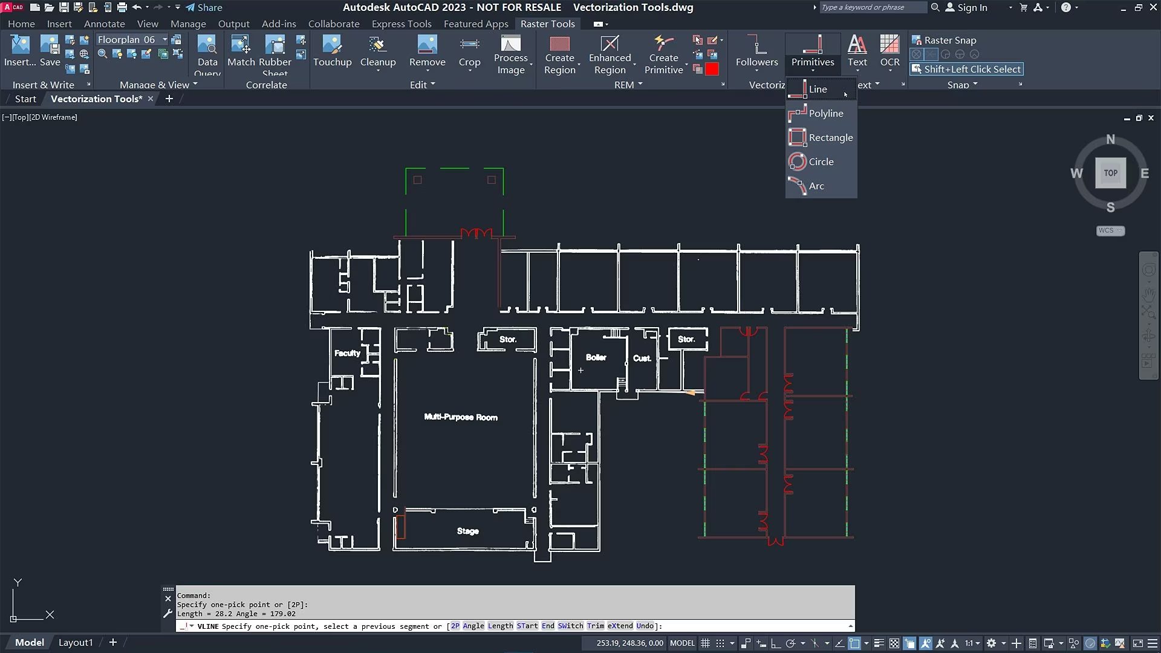Toggle Shift+Left Click Select option
Screen dimensions: 1161x653
tap(966, 69)
